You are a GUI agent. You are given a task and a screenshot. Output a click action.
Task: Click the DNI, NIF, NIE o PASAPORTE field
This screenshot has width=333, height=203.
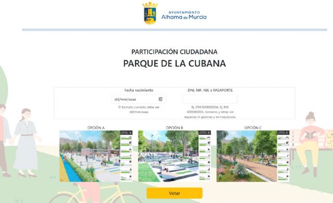[210, 99]
